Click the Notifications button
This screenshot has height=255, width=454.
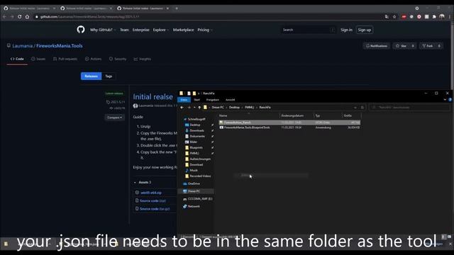pyautogui.click(x=377, y=45)
